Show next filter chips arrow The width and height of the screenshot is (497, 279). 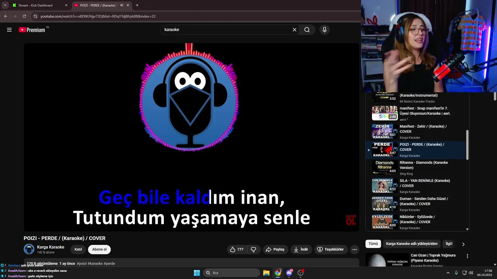point(463,244)
